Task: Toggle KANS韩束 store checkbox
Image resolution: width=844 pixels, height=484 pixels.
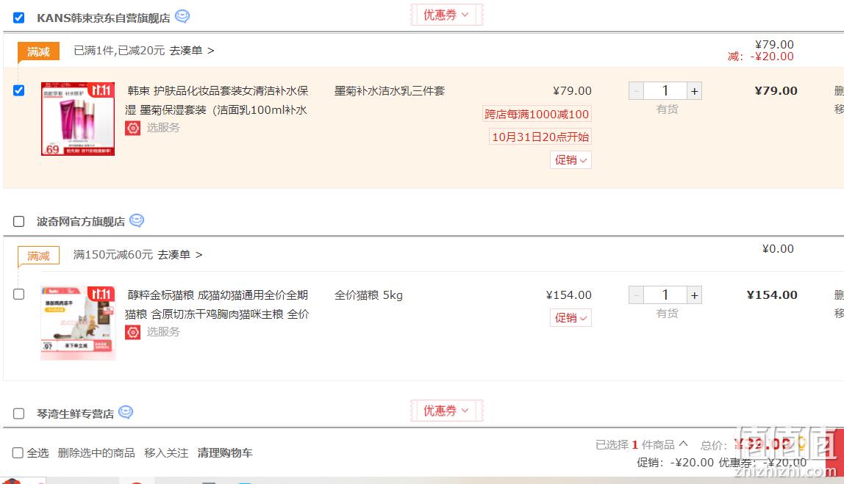Action: 19,18
